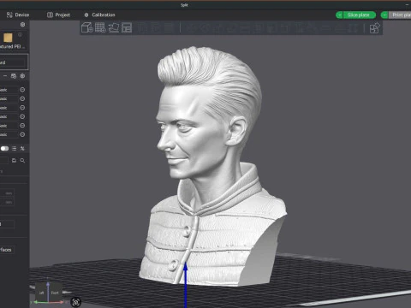Click the Auto orient toolbar icon

(114, 28)
